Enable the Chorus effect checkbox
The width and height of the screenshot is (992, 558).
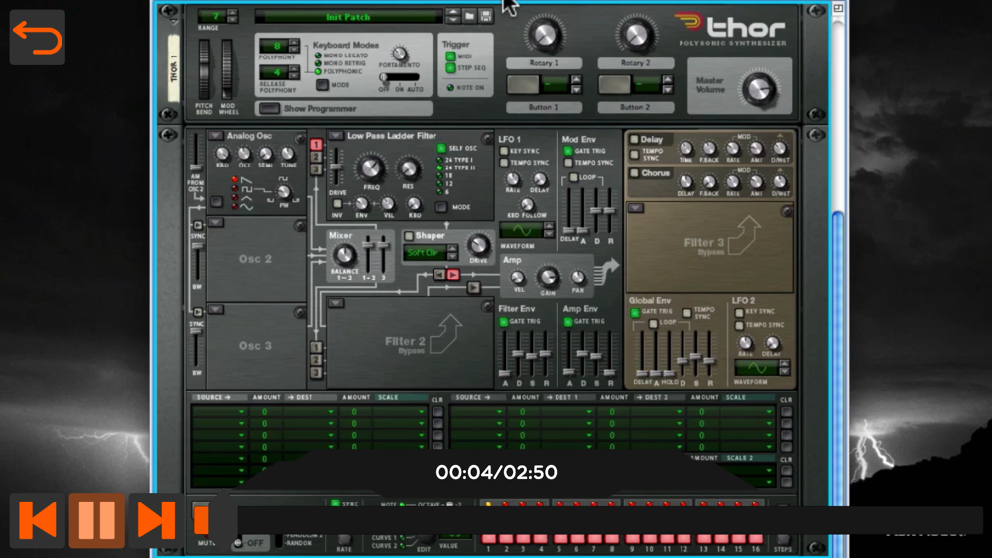point(634,173)
